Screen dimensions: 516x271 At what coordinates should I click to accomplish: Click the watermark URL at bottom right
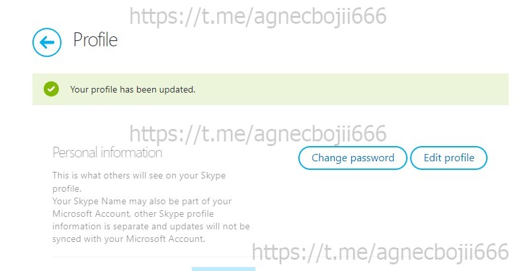click(x=380, y=251)
